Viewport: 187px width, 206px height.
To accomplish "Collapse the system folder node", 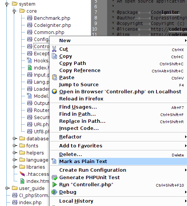I will pos(7,4).
